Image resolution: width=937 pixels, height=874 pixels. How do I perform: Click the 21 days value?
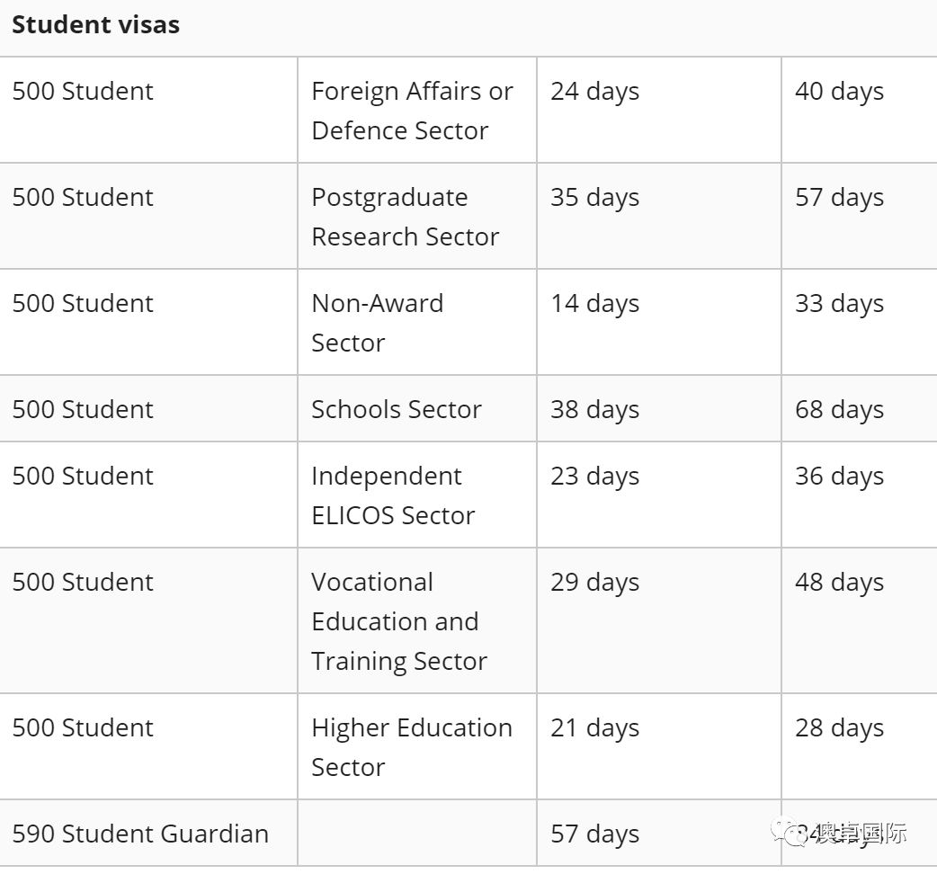click(x=594, y=728)
